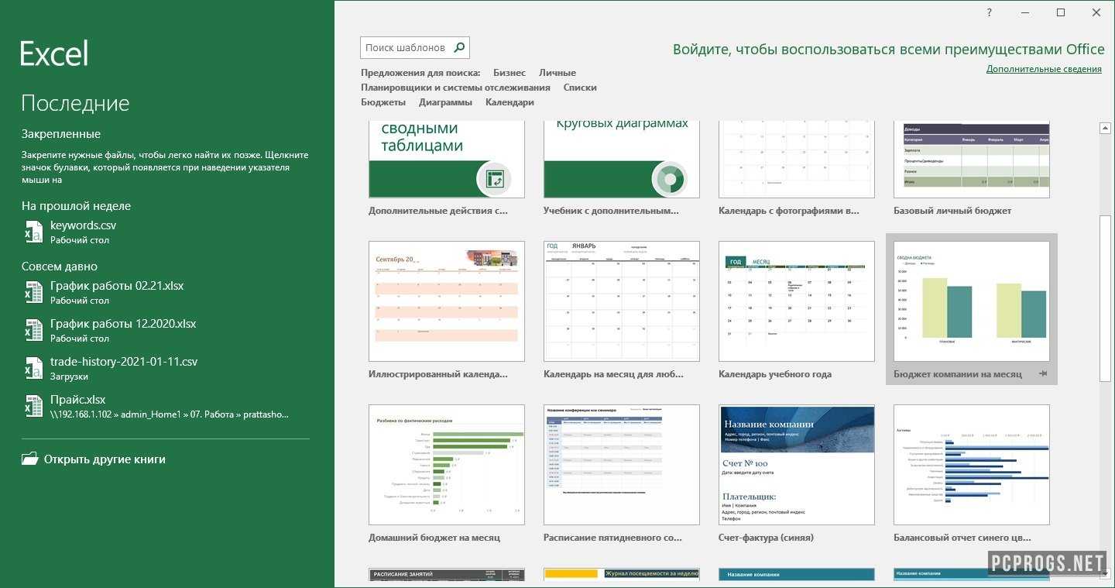The image size is (1115, 588).
Task: Open Иллюстрированный календарь template thumbnail
Action: 447,301
